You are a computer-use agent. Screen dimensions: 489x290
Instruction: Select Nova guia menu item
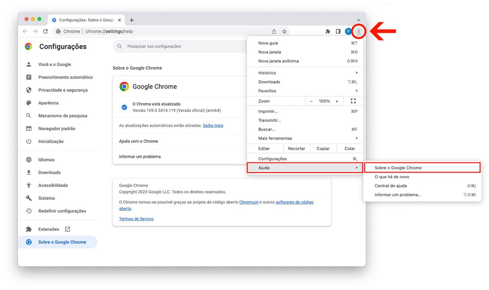pyautogui.click(x=305, y=43)
